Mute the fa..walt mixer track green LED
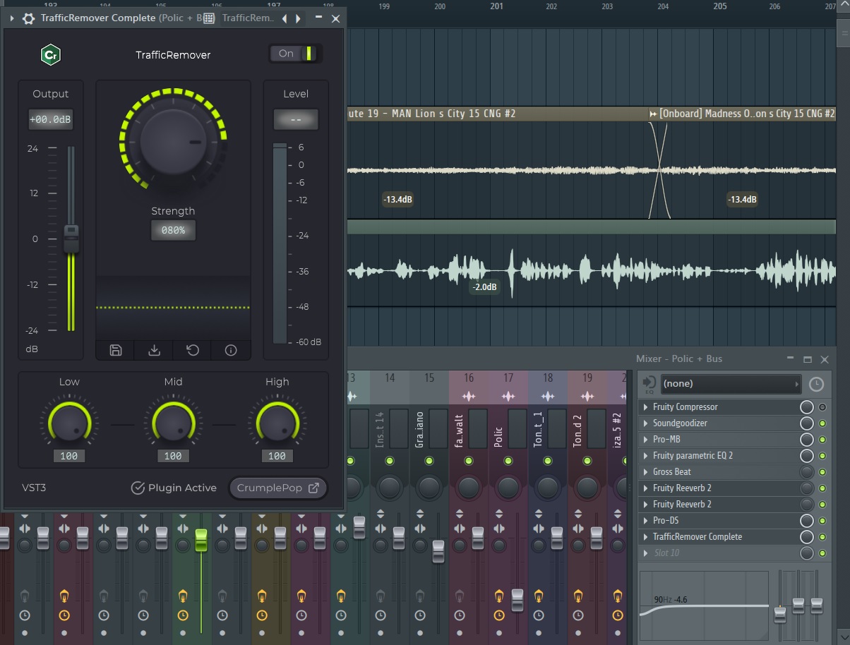 point(468,461)
